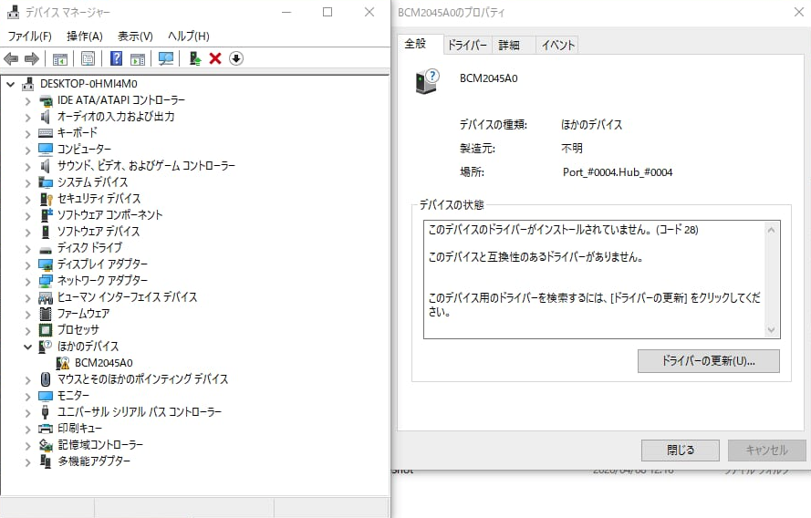This screenshot has width=811, height=518.
Task: Select the 記憶域コントローラー icon
Action: [x=46, y=445]
